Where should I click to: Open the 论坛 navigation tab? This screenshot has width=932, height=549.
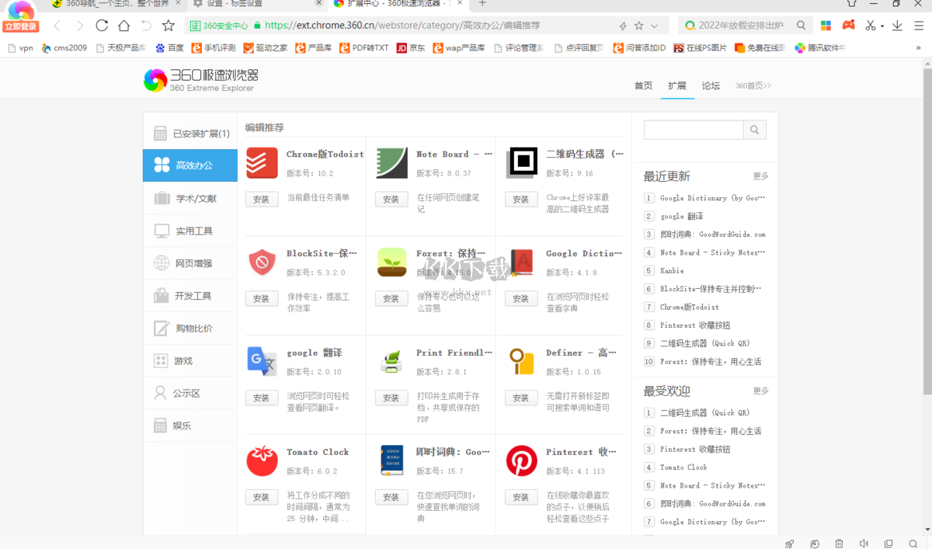(x=711, y=86)
